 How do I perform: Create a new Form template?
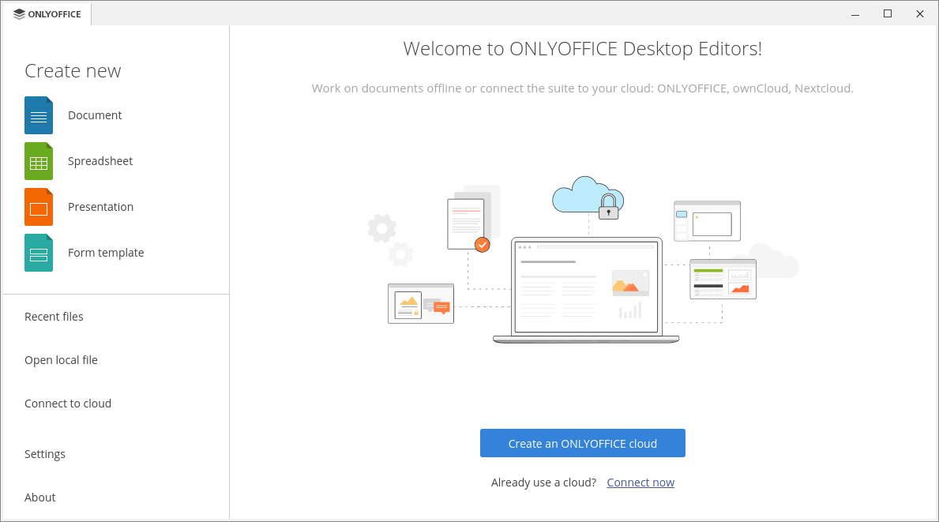[x=105, y=252]
